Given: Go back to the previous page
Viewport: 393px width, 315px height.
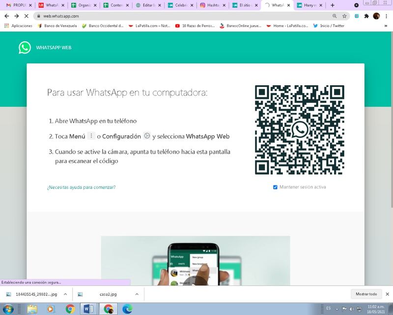Looking at the screenshot, I should 7,16.
